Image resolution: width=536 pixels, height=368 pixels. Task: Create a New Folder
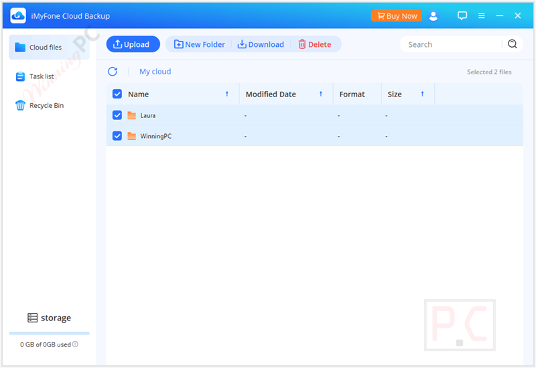tap(200, 44)
